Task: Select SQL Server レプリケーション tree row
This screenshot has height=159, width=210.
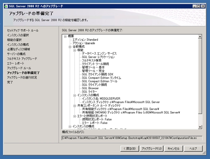Action: [x=98, y=57]
